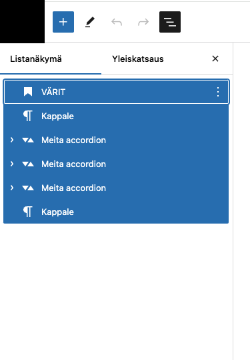Close the list view panel
Viewport: 250px width, 360px height.
coord(215,59)
